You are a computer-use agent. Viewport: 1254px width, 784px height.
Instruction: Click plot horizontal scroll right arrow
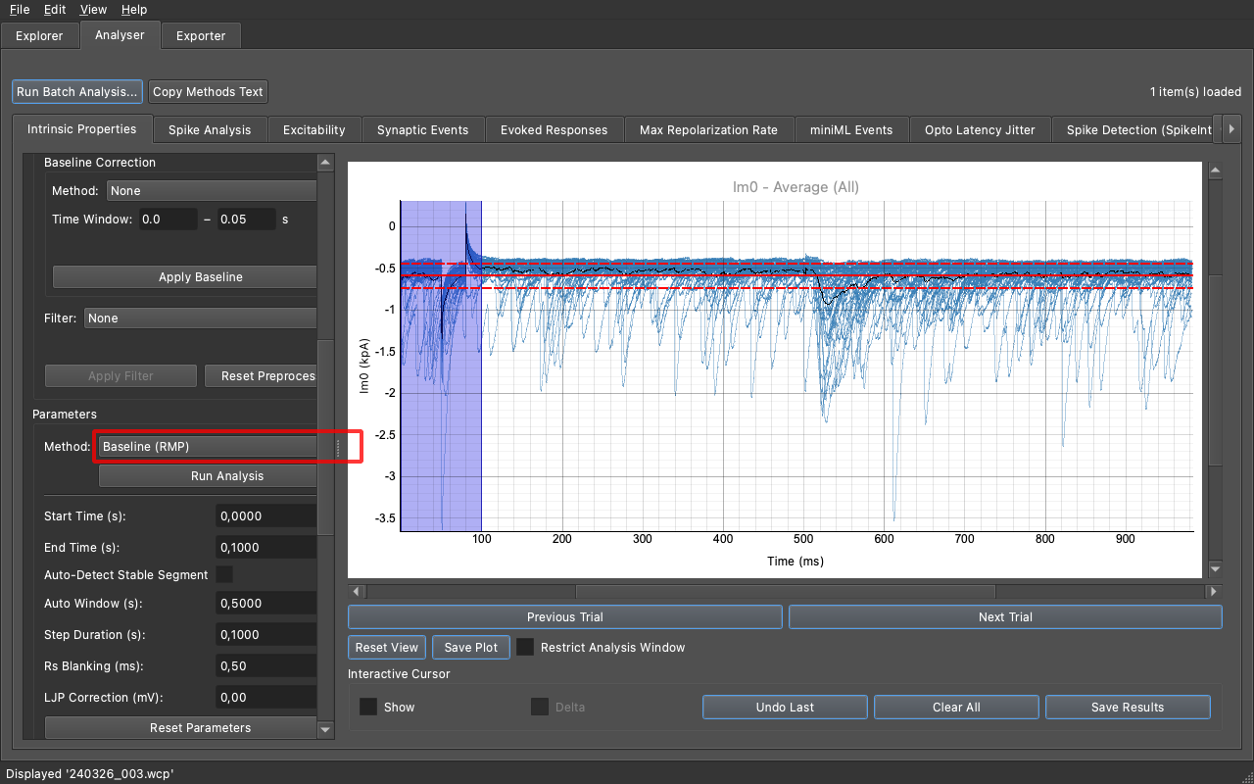pos(1215,592)
